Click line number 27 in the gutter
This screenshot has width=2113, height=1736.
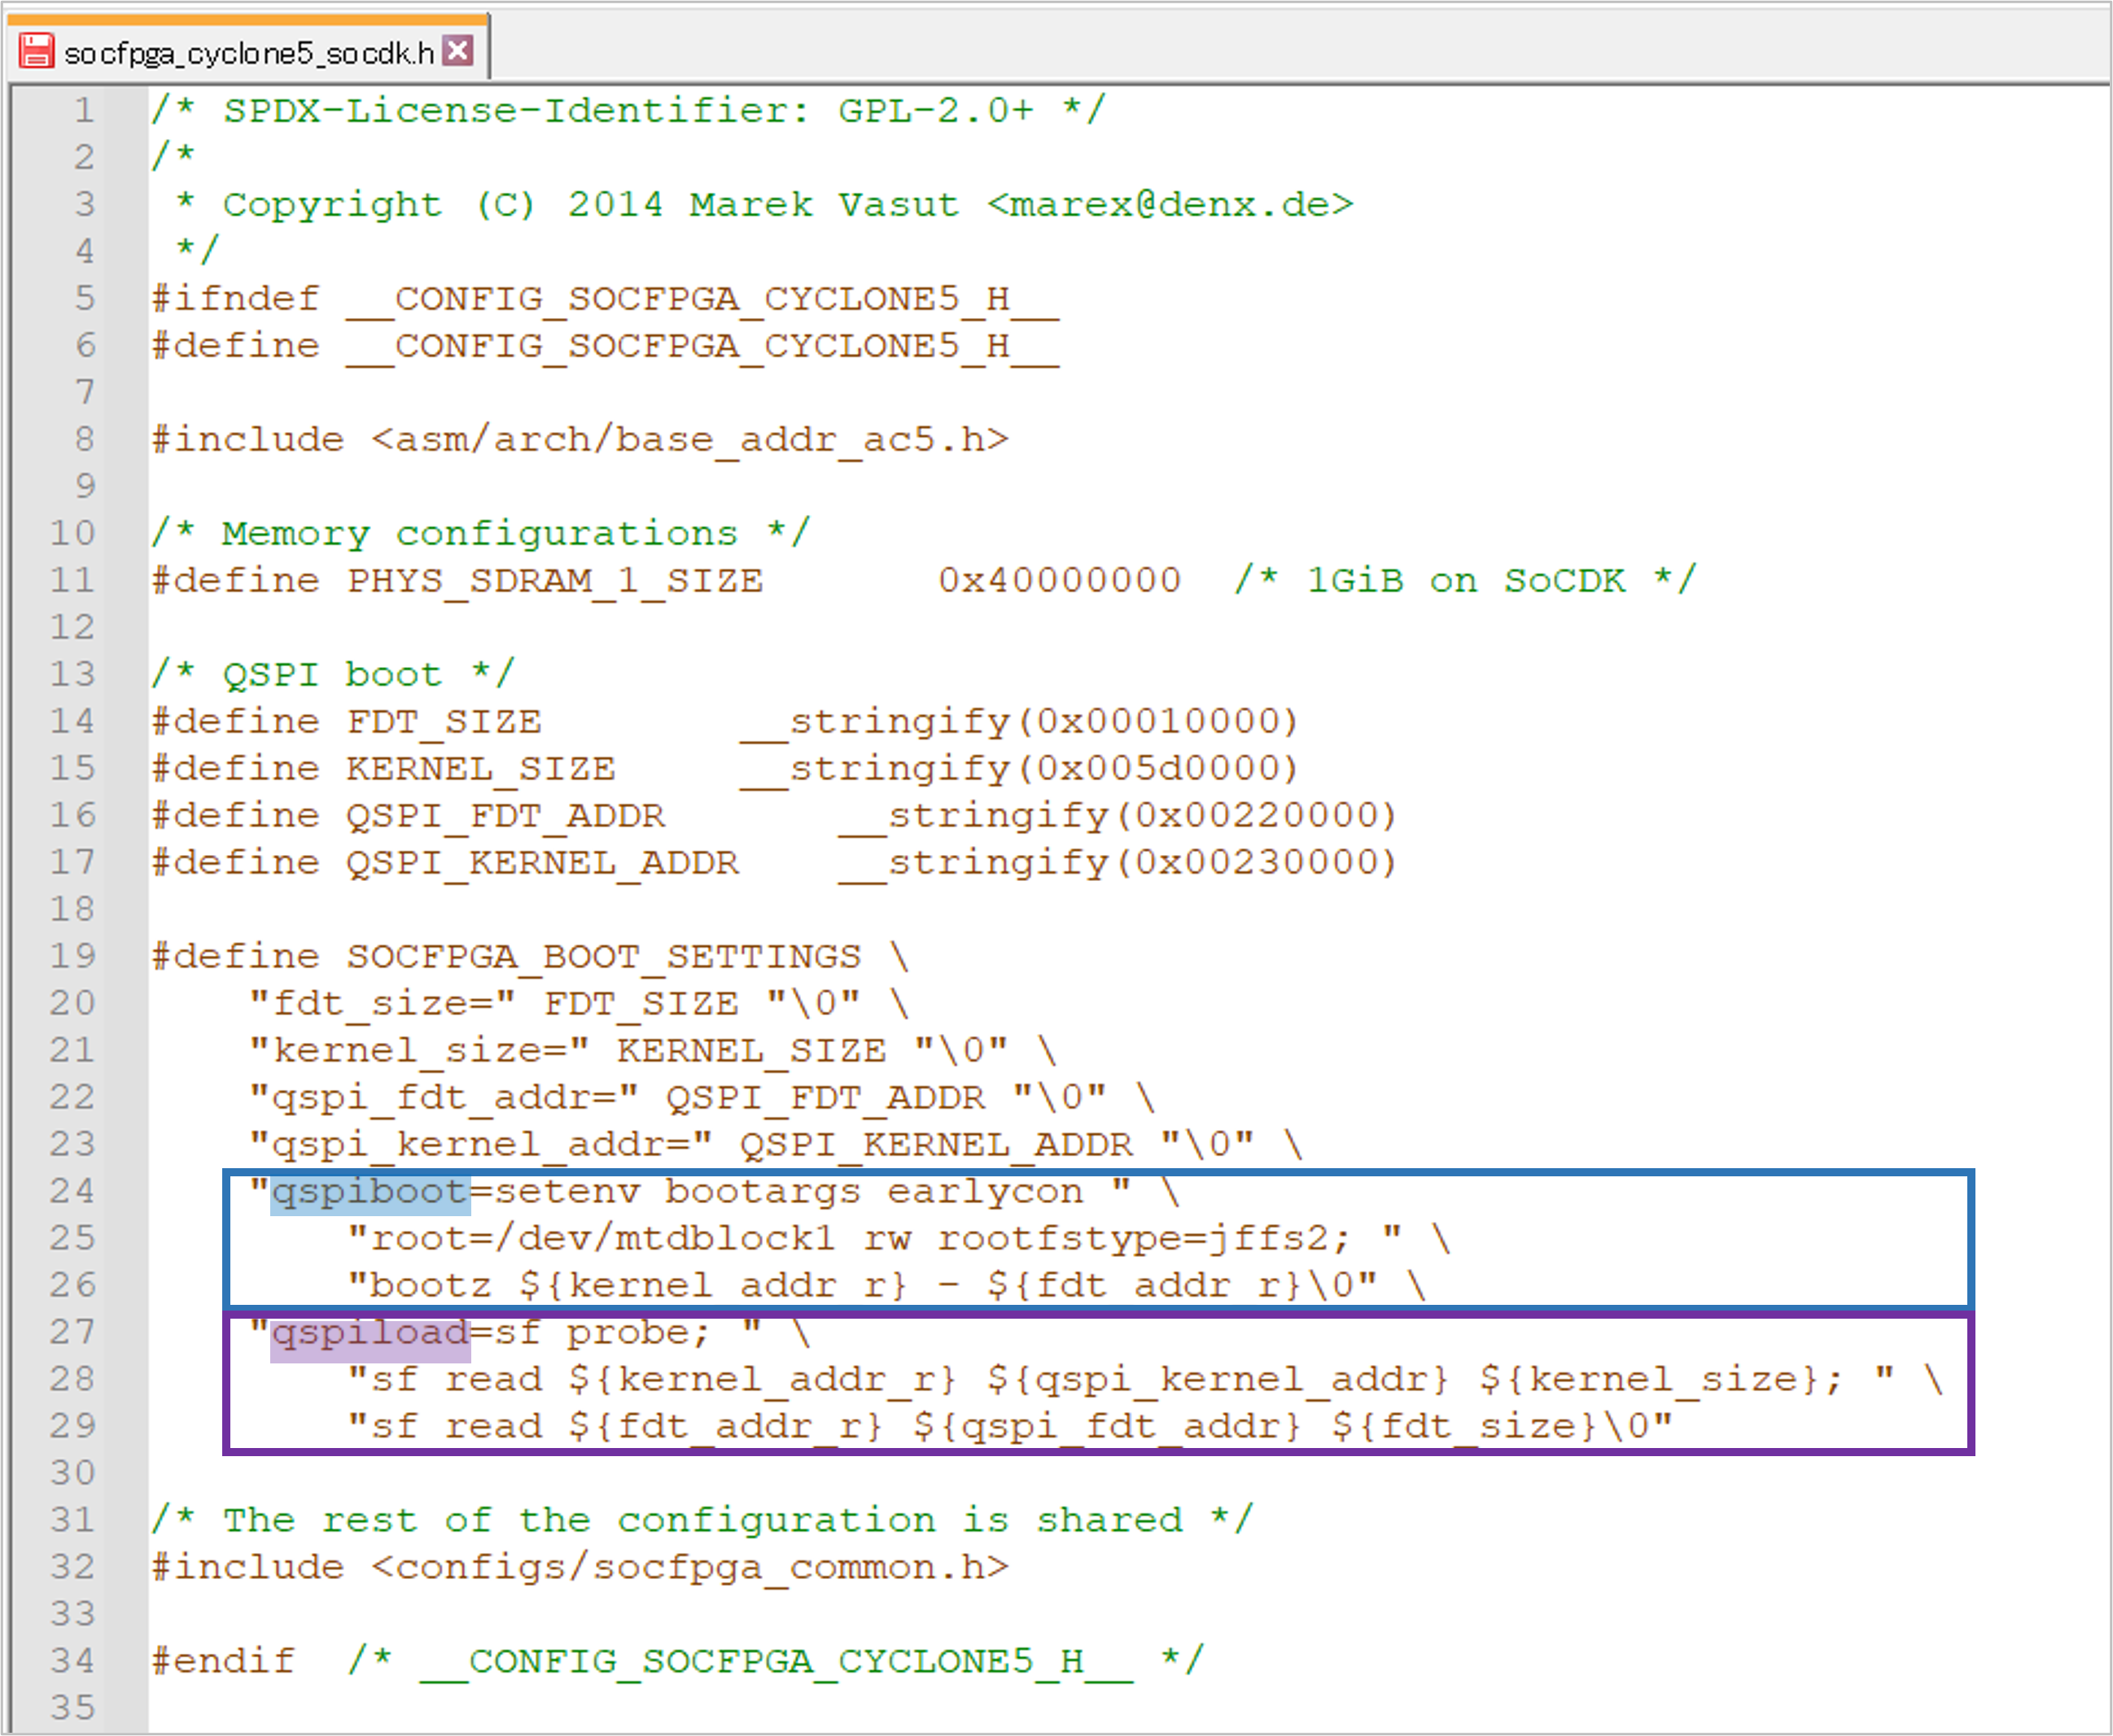tap(73, 1332)
